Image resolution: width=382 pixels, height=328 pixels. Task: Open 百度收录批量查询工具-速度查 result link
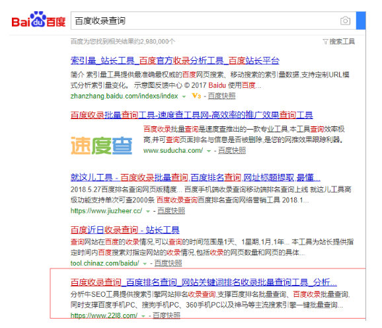pos(192,115)
